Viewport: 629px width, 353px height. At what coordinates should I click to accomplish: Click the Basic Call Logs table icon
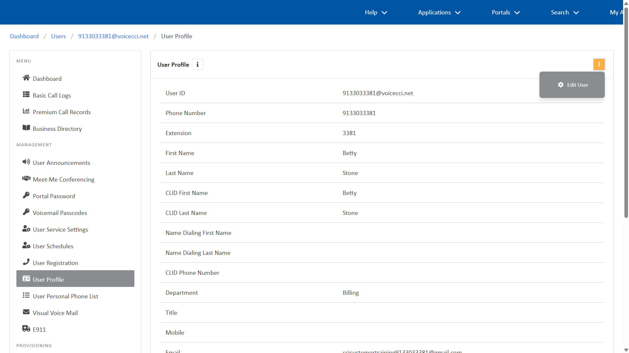point(26,95)
